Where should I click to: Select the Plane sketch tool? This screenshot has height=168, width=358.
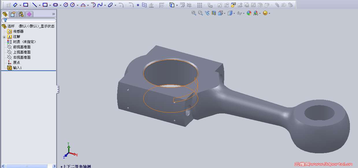[x=144, y=5]
